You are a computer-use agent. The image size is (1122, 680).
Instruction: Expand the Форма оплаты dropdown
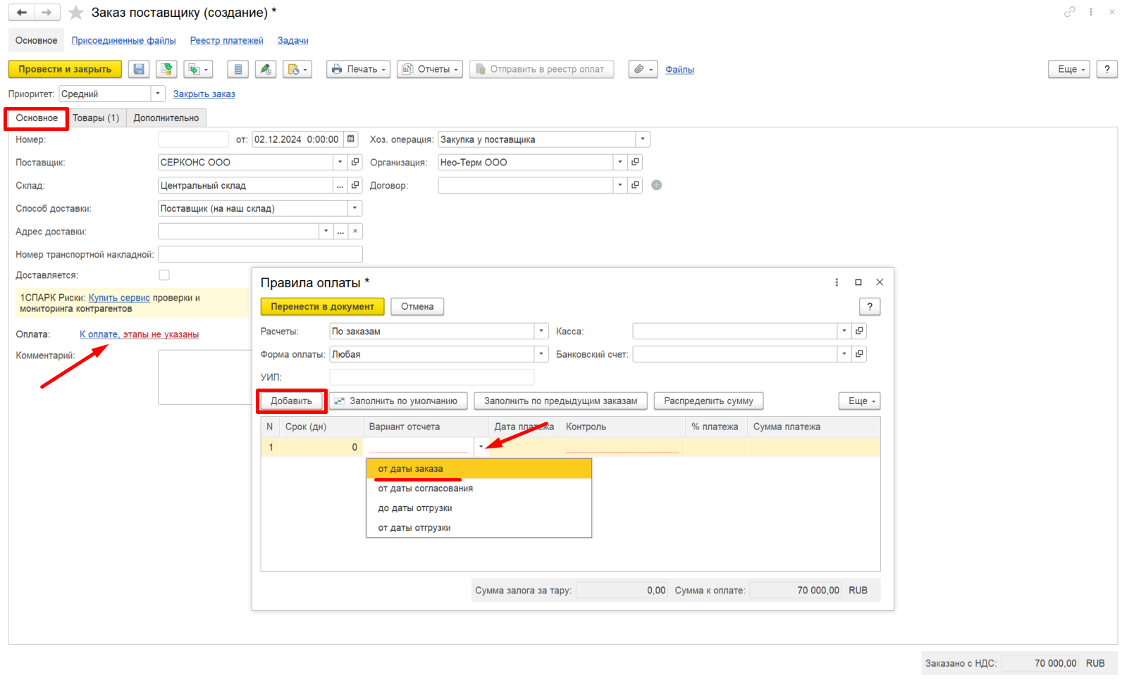(x=541, y=354)
